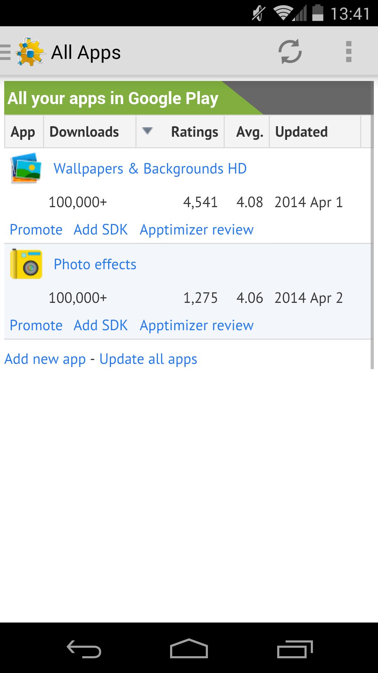Click Add SDK for Photo effects
The height and width of the screenshot is (673, 378).
tap(101, 325)
